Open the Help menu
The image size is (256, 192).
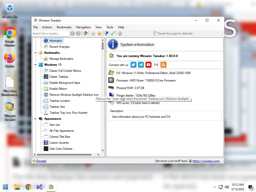(121, 27)
